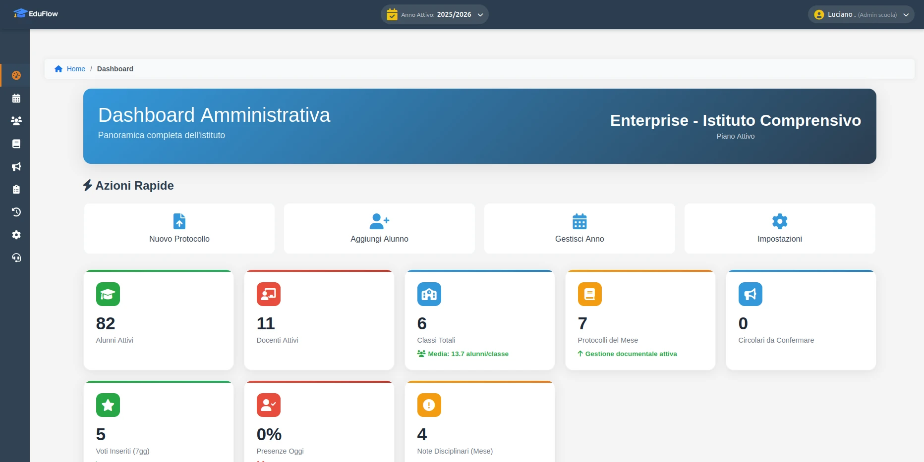The image size is (924, 462).
Task: Click the Voti Inseriti (7gg) label
Action: pyautogui.click(x=123, y=451)
